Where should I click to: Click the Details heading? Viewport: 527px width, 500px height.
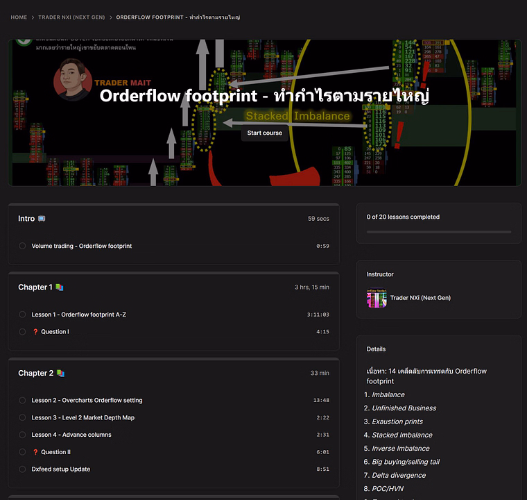(x=376, y=349)
